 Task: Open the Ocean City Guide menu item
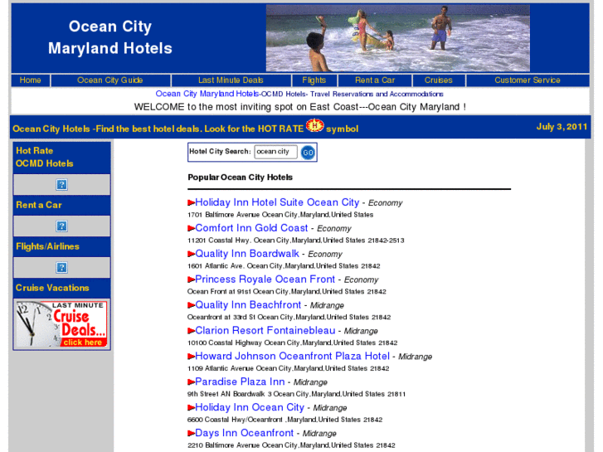point(110,80)
